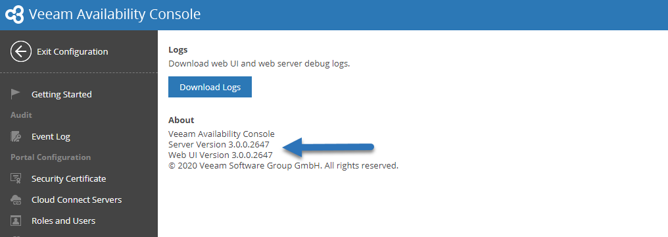Click the Roles and Users person icon
Image resolution: width=668 pixels, height=237 pixels.
tap(16, 221)
